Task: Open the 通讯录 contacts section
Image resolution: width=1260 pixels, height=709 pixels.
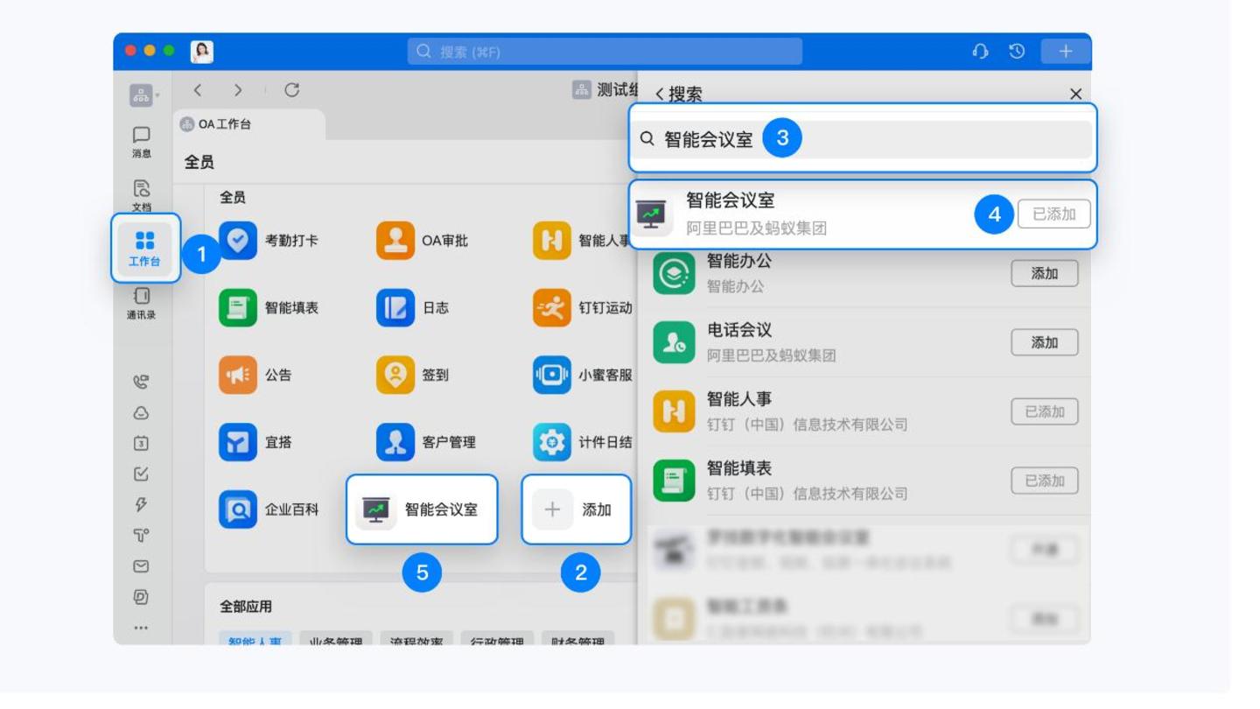Action: tap(142, 304)
